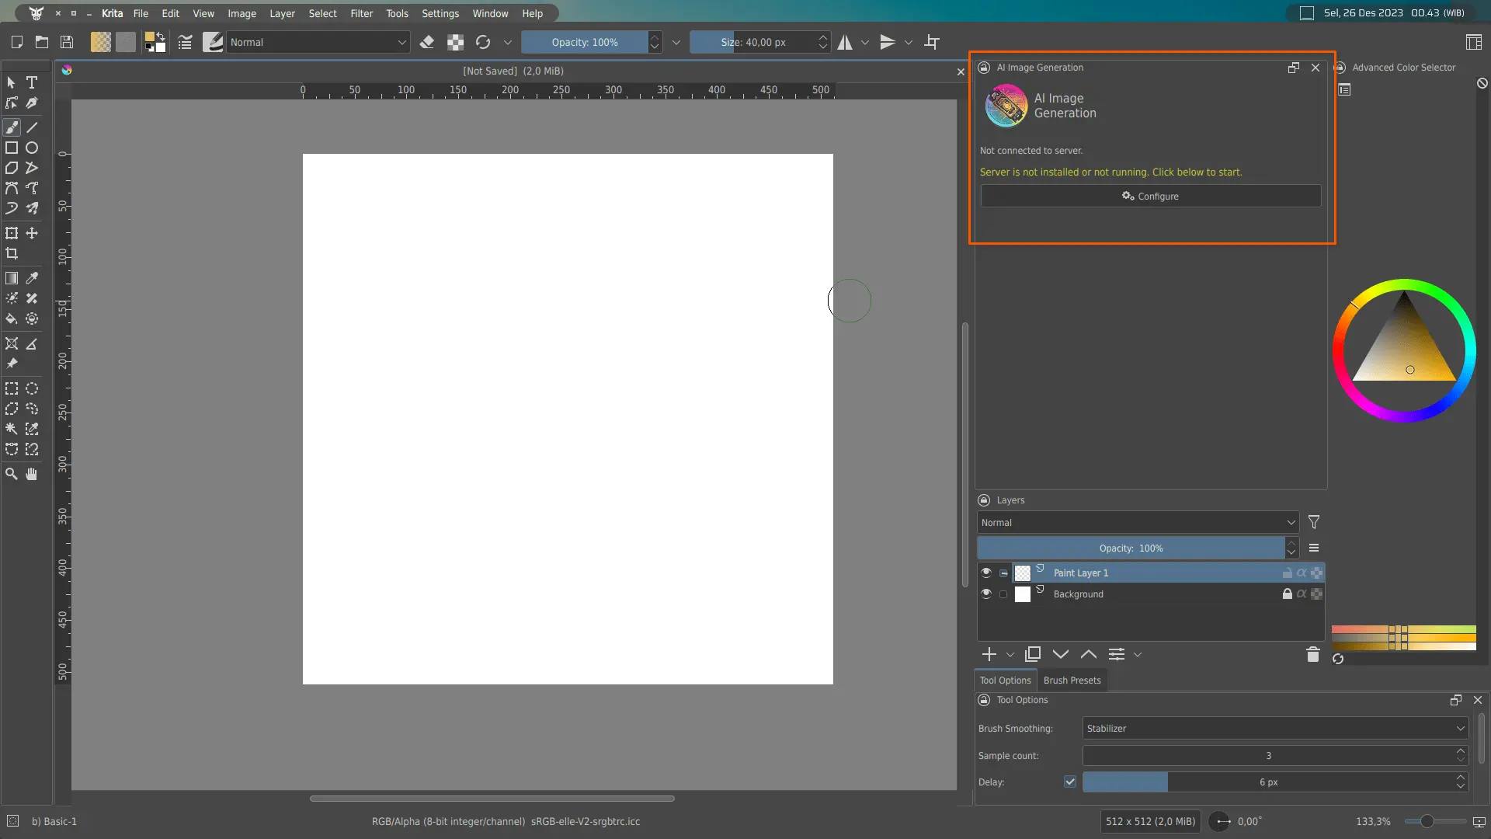Image resolution: width=1491 pixels, height=839 pixels.
Task: Select the Rectangle shape tool
Action: pos(12,148)
